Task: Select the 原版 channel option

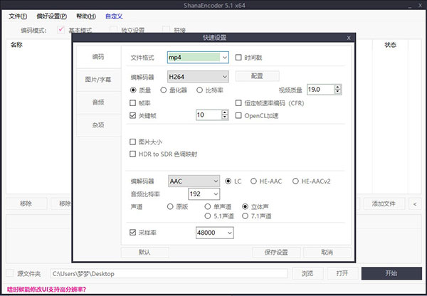Action: (x=170, y=206)
